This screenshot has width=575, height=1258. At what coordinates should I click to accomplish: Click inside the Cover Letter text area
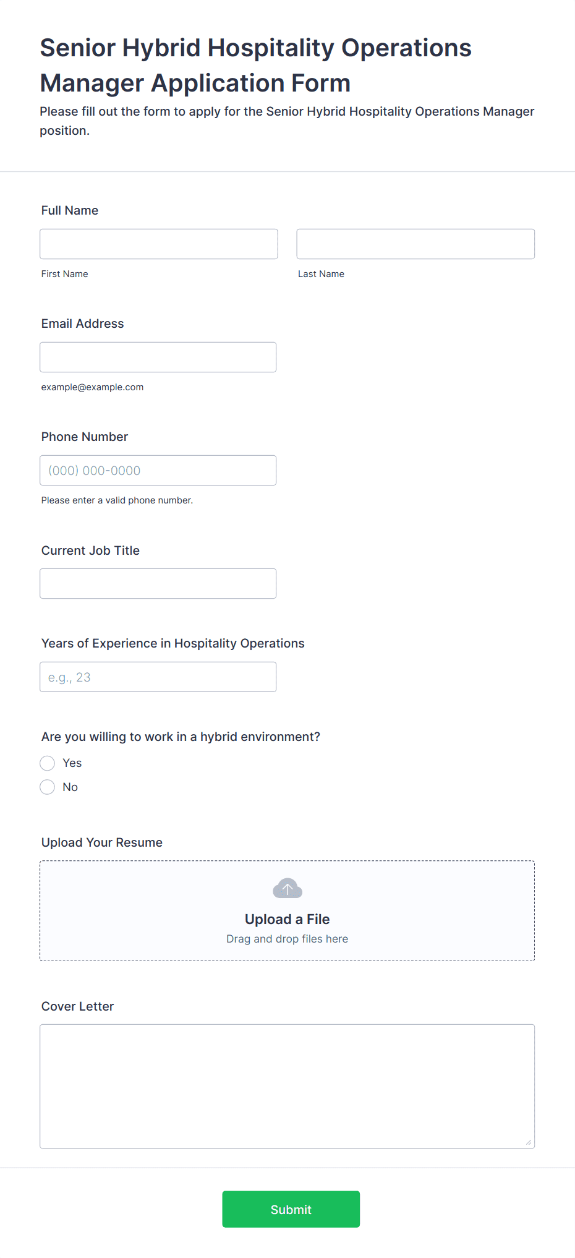pyautogui.click(x=287, y=1086)
